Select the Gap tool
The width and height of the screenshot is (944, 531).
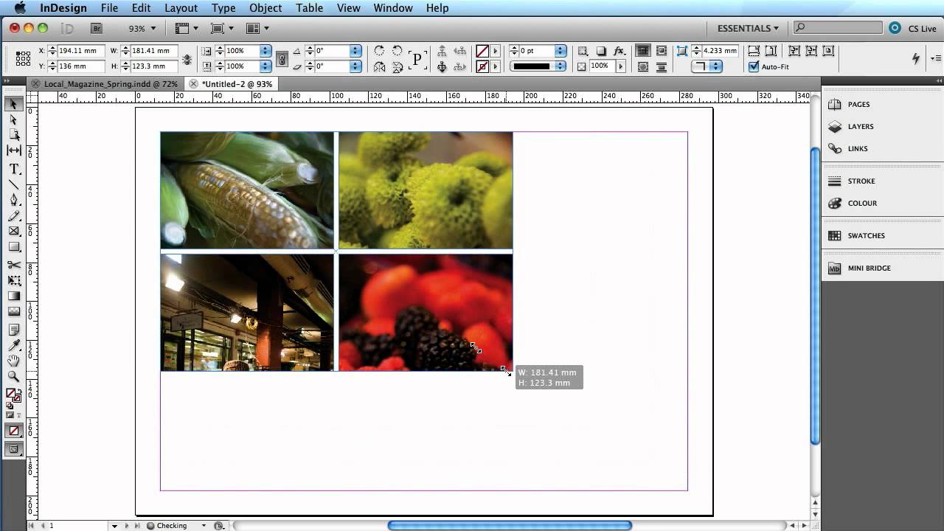[14, 150]
